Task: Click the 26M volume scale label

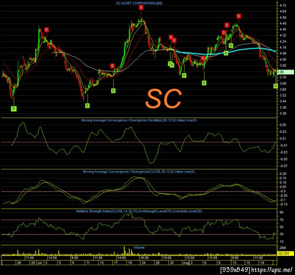Action: pos(283,248)
